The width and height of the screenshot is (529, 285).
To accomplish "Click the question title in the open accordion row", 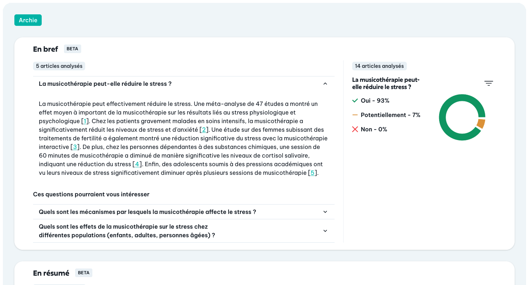I will (105, 84).
